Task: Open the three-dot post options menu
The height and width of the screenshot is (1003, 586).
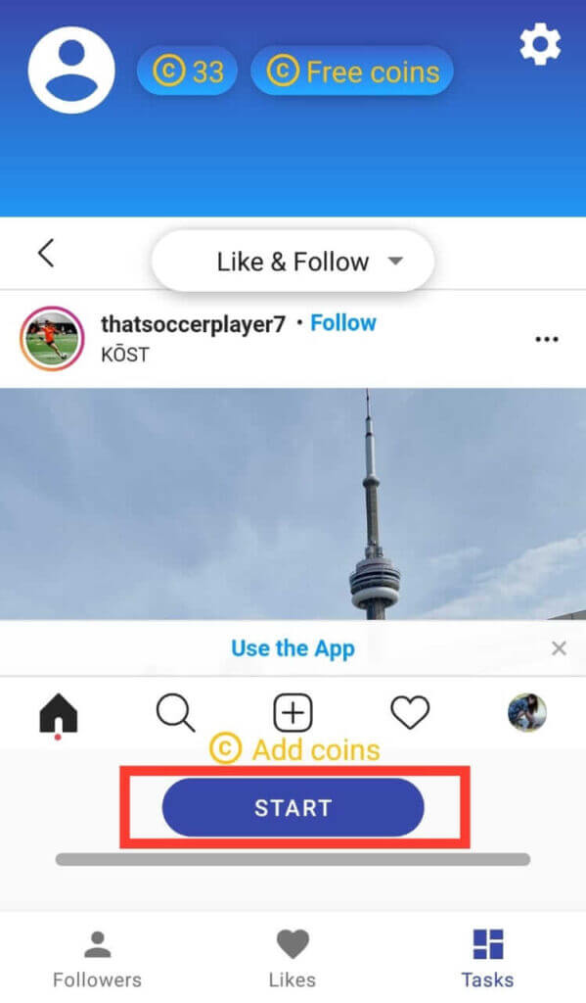Action: [x=547, y=339]
